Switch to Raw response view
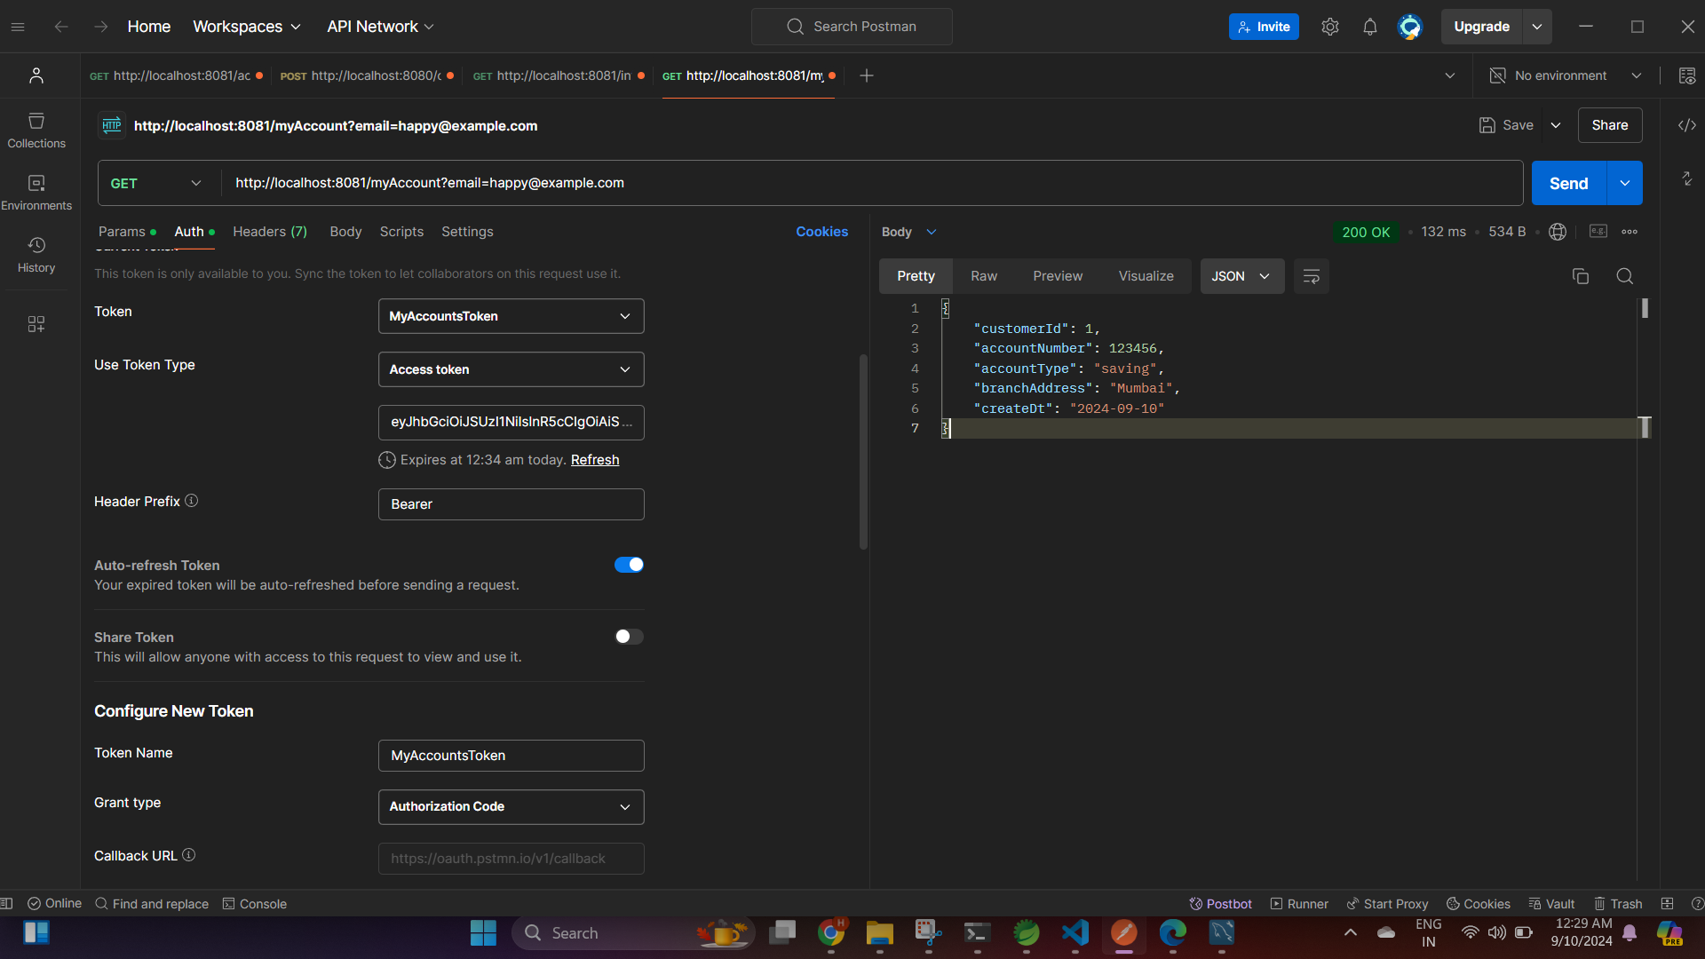The height and width of the screenshot is (959, 1705). [984, 276]
